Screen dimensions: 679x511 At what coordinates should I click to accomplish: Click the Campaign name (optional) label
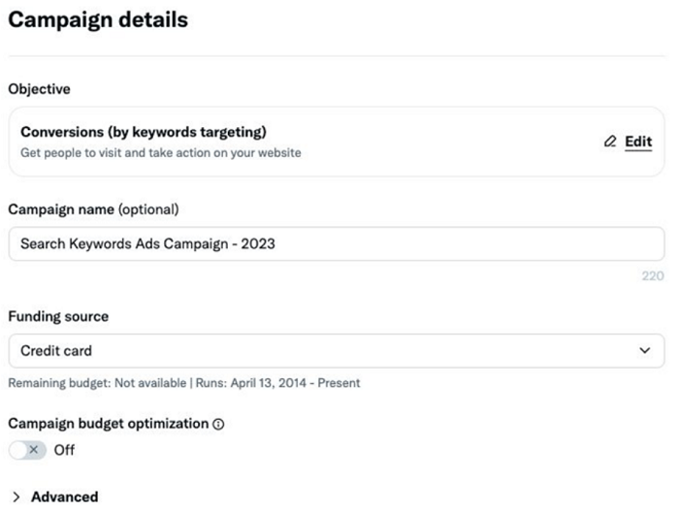(93, 209)
